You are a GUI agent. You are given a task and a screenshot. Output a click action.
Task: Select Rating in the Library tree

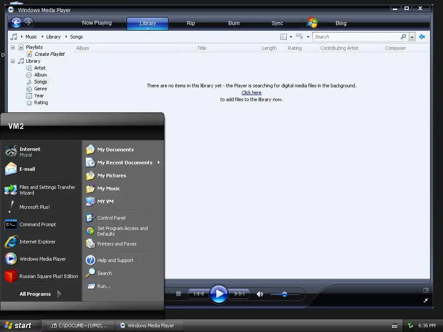click(x=41, y=102)
